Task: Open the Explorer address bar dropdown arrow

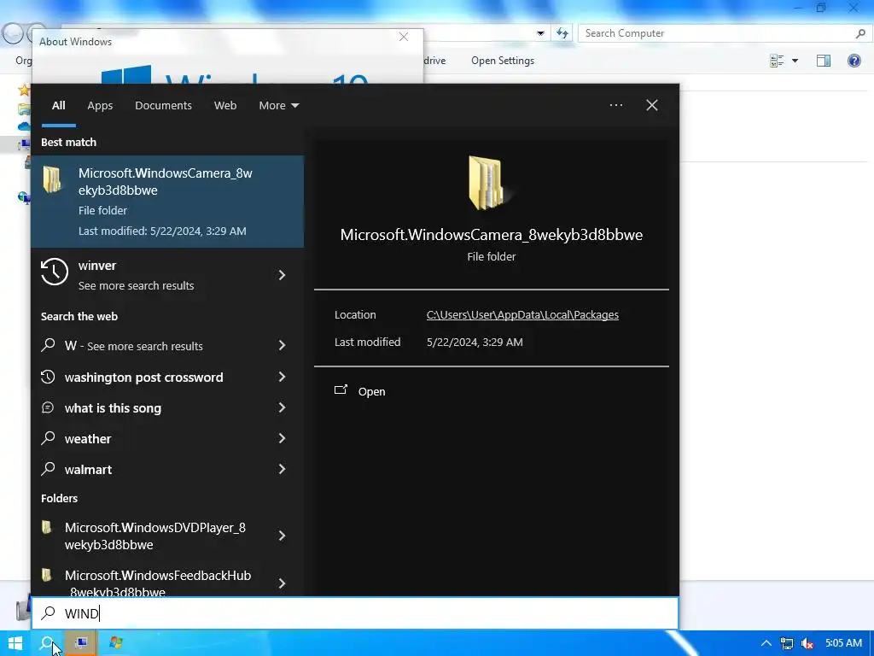Action: (540, 33)
